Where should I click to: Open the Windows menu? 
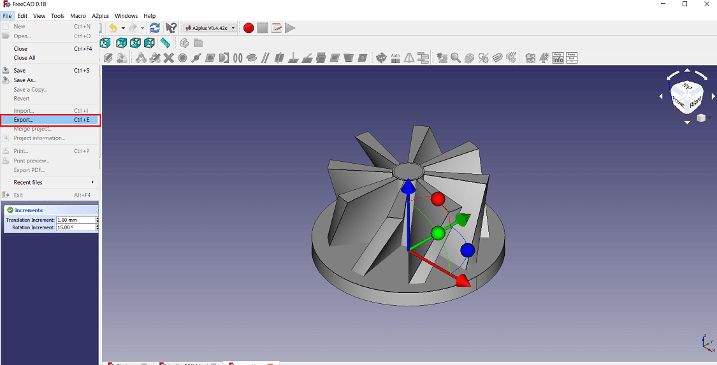(x=126, y=15)
